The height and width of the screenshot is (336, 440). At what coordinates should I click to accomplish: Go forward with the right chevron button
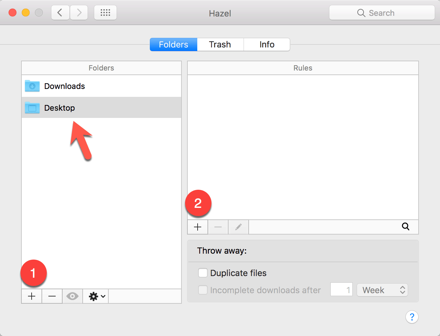coord(79,13)
